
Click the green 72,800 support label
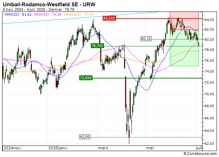(x=86, y=78)
